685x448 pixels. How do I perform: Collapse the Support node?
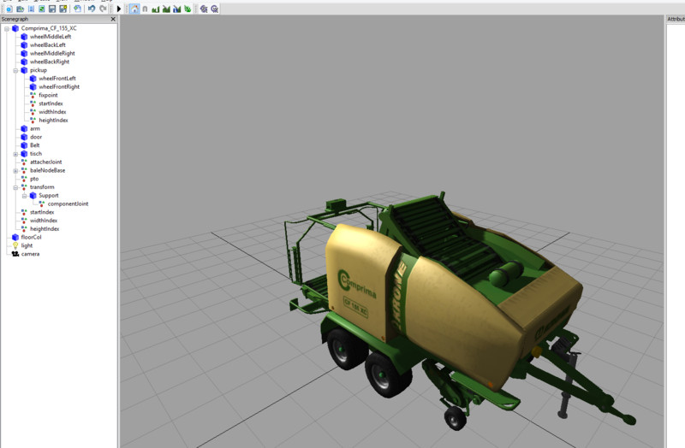click(x=24, y=196)
